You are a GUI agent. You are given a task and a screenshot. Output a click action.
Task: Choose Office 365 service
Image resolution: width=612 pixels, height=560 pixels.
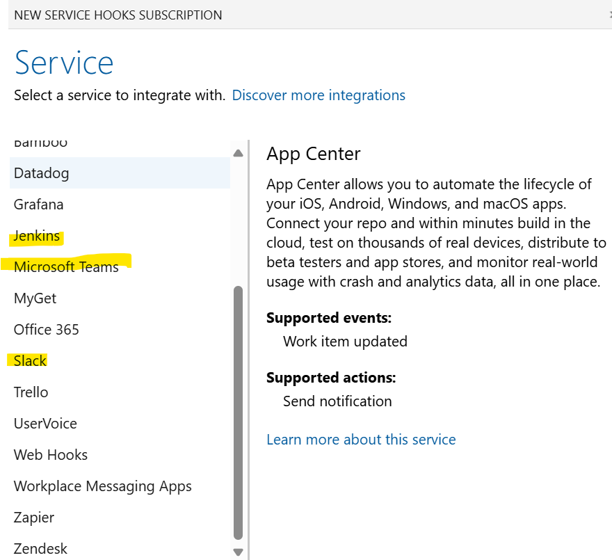(x=120, y=330)
